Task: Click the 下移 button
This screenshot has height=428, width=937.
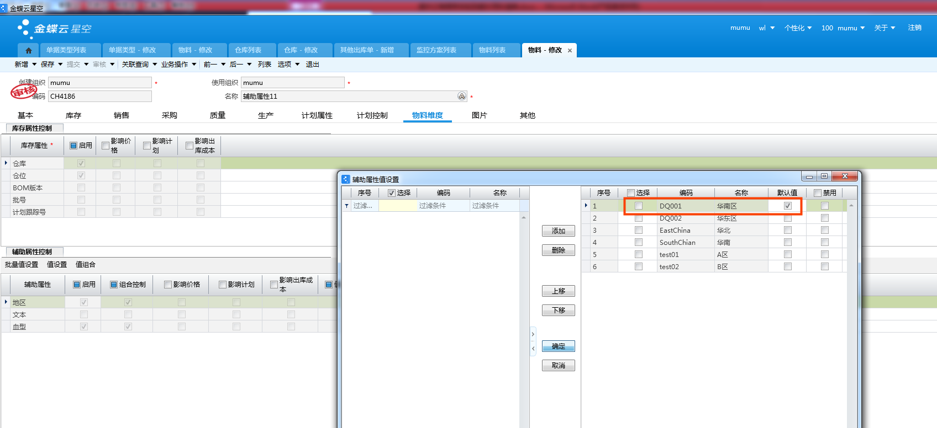Action: 559,311
